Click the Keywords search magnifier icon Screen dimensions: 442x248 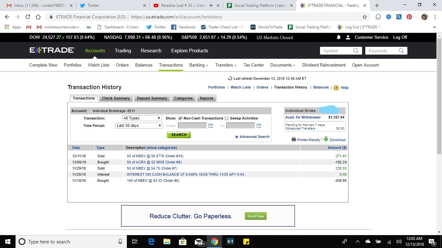click(x=401, y=51)
